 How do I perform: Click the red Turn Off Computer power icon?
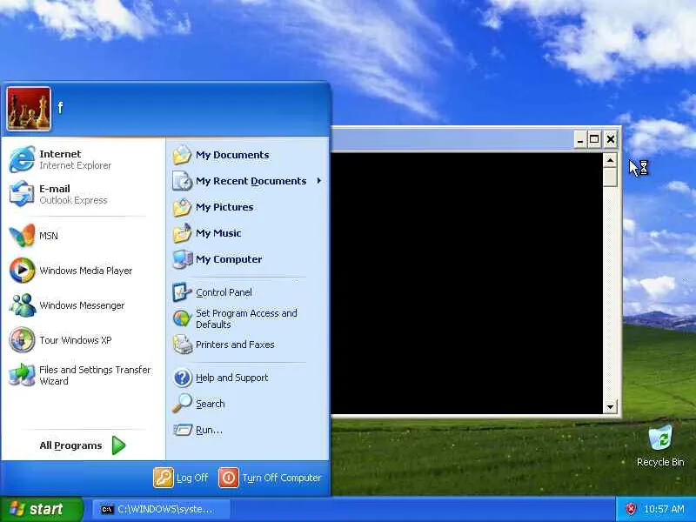tap(229, 478)
